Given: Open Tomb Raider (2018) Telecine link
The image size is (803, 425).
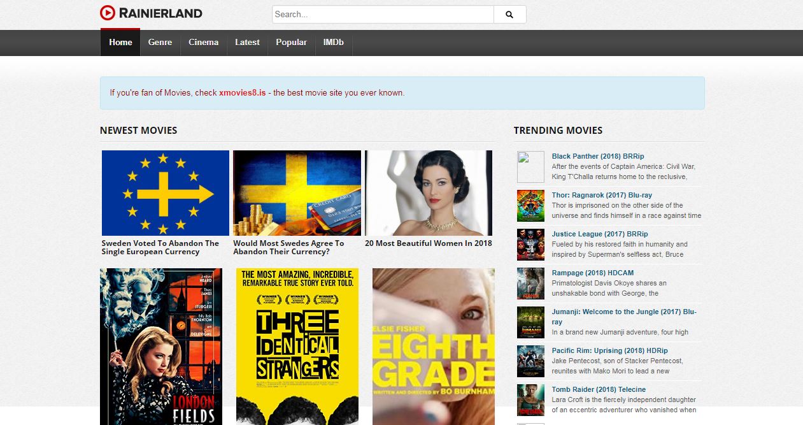Looking at the screenshot, I should (x=599, y=389).
